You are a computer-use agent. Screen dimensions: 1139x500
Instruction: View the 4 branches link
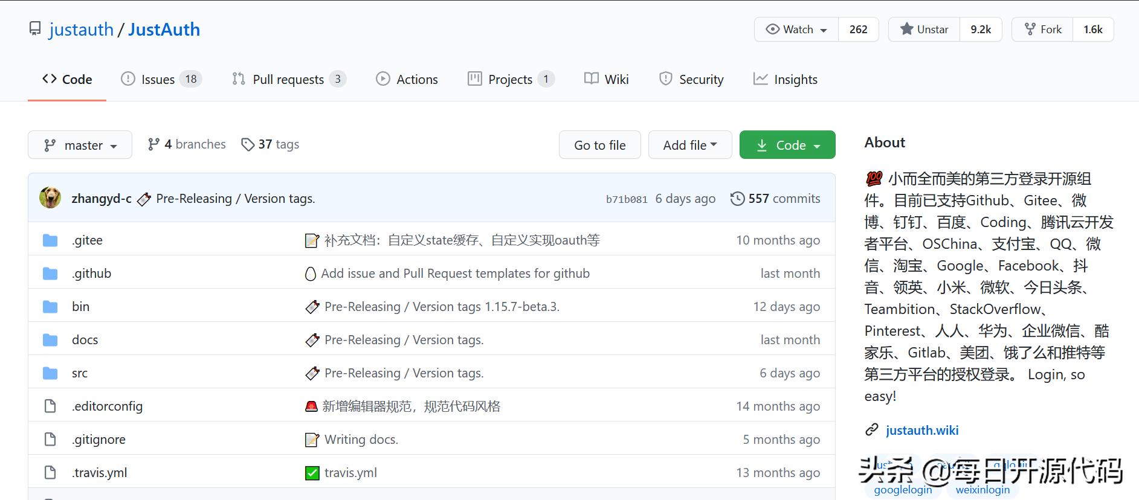click(x=187, y=144)
